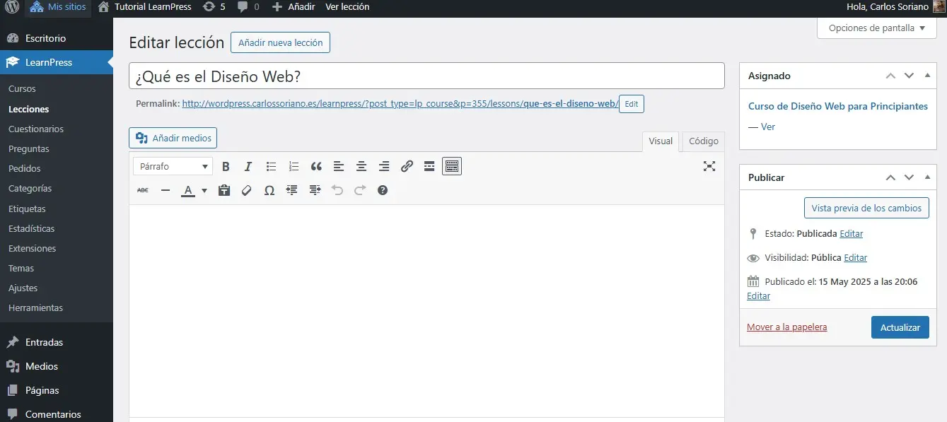
Task: Collapse the Asignado panel
Action: click(928, 76)
